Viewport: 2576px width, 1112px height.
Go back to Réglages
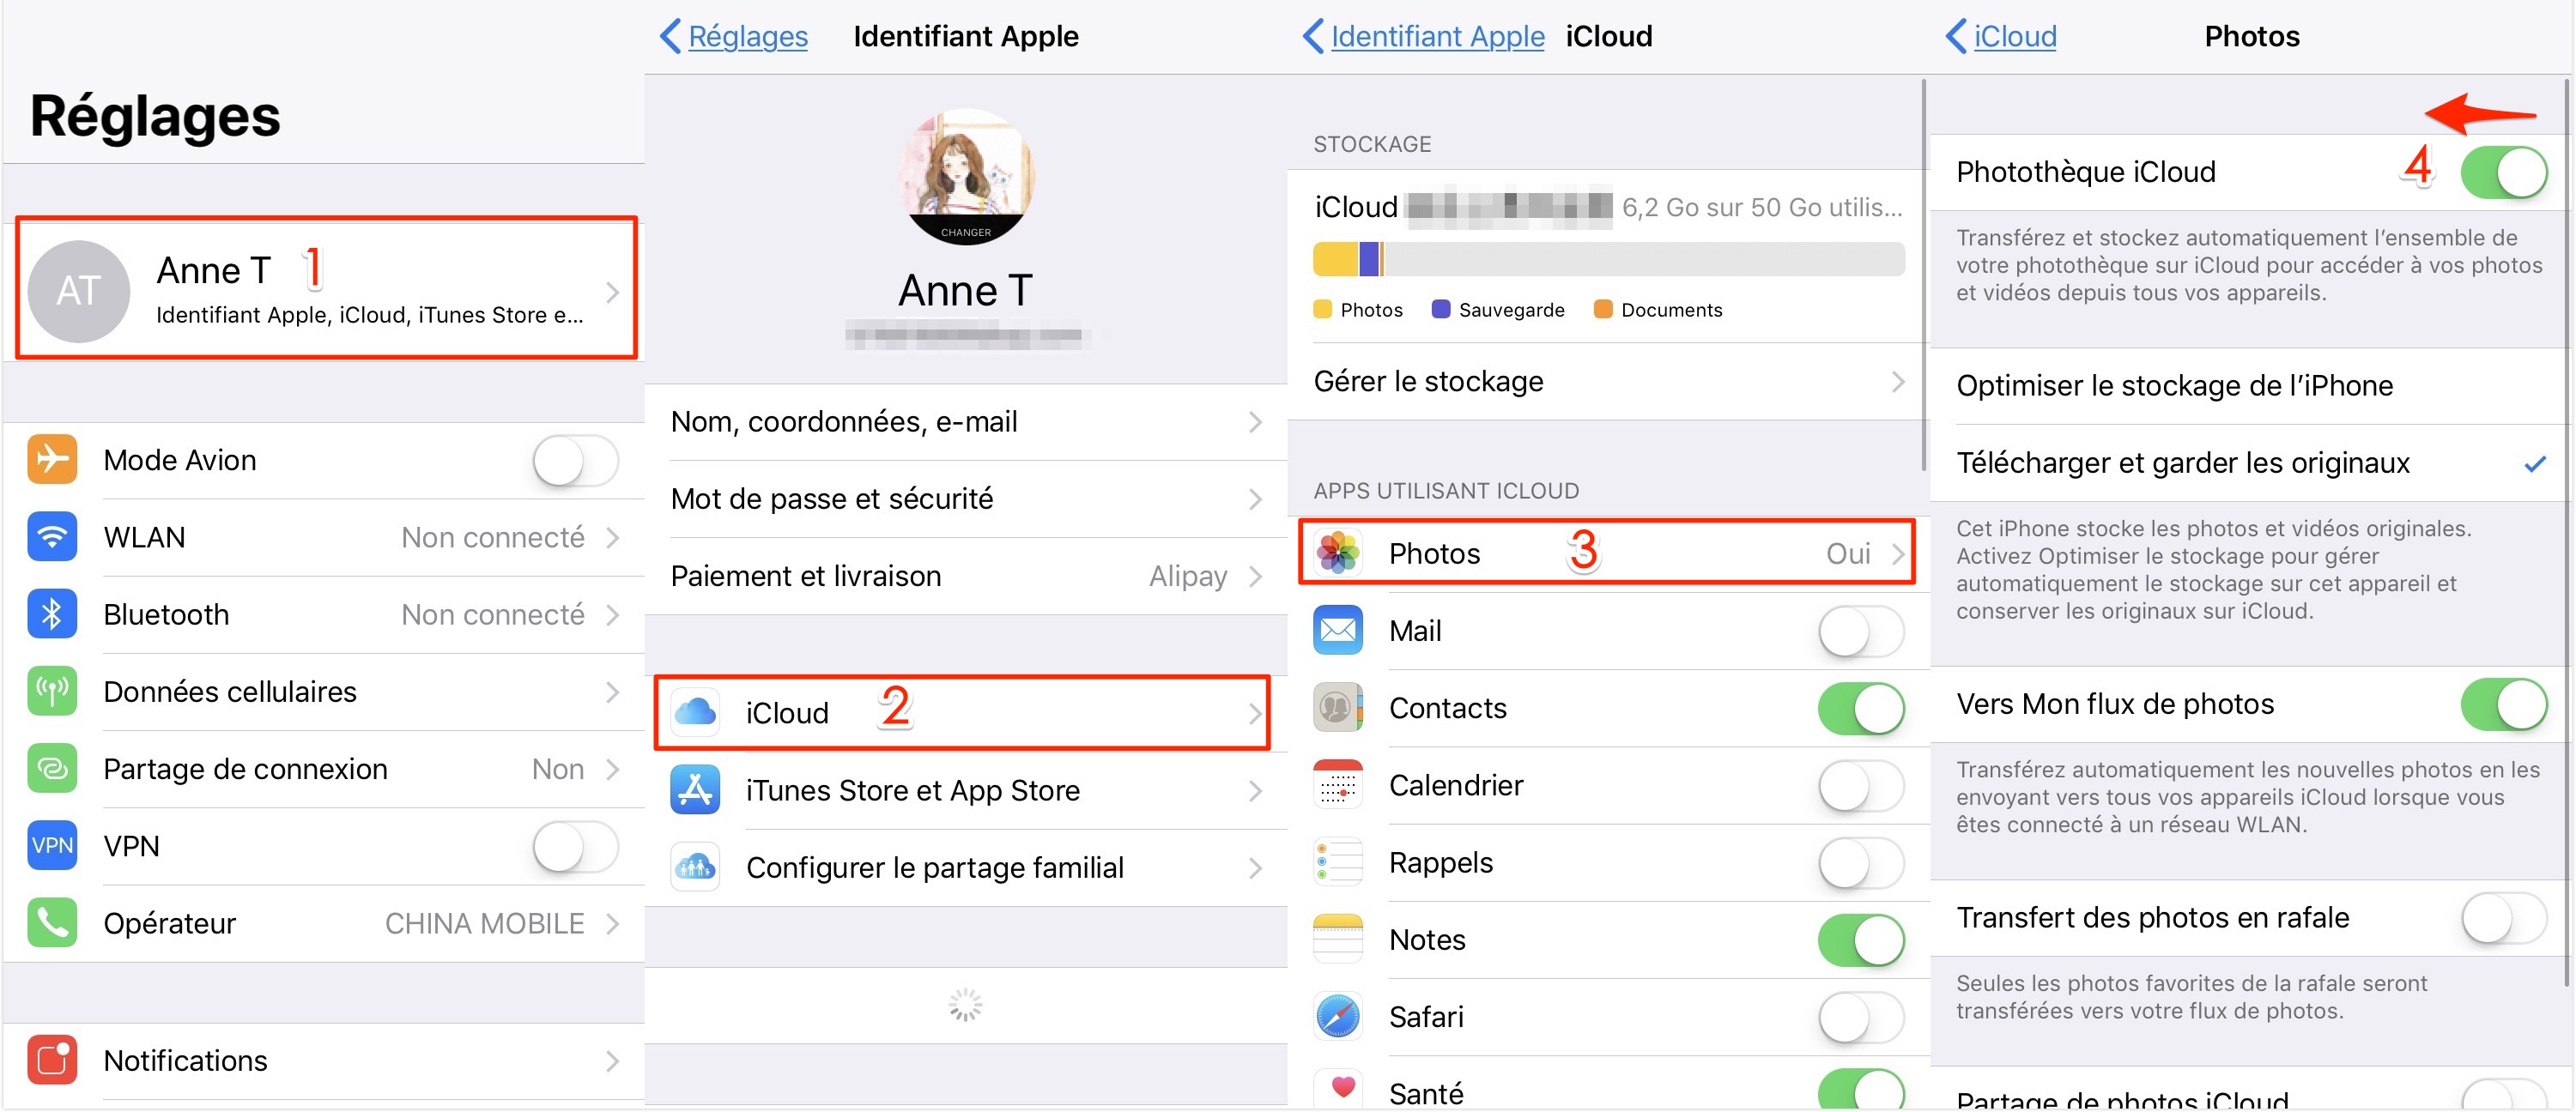point(734,37)
